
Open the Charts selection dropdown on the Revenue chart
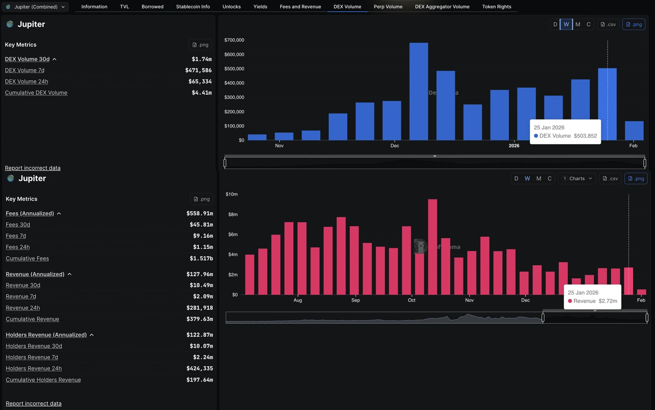point(577,178)
